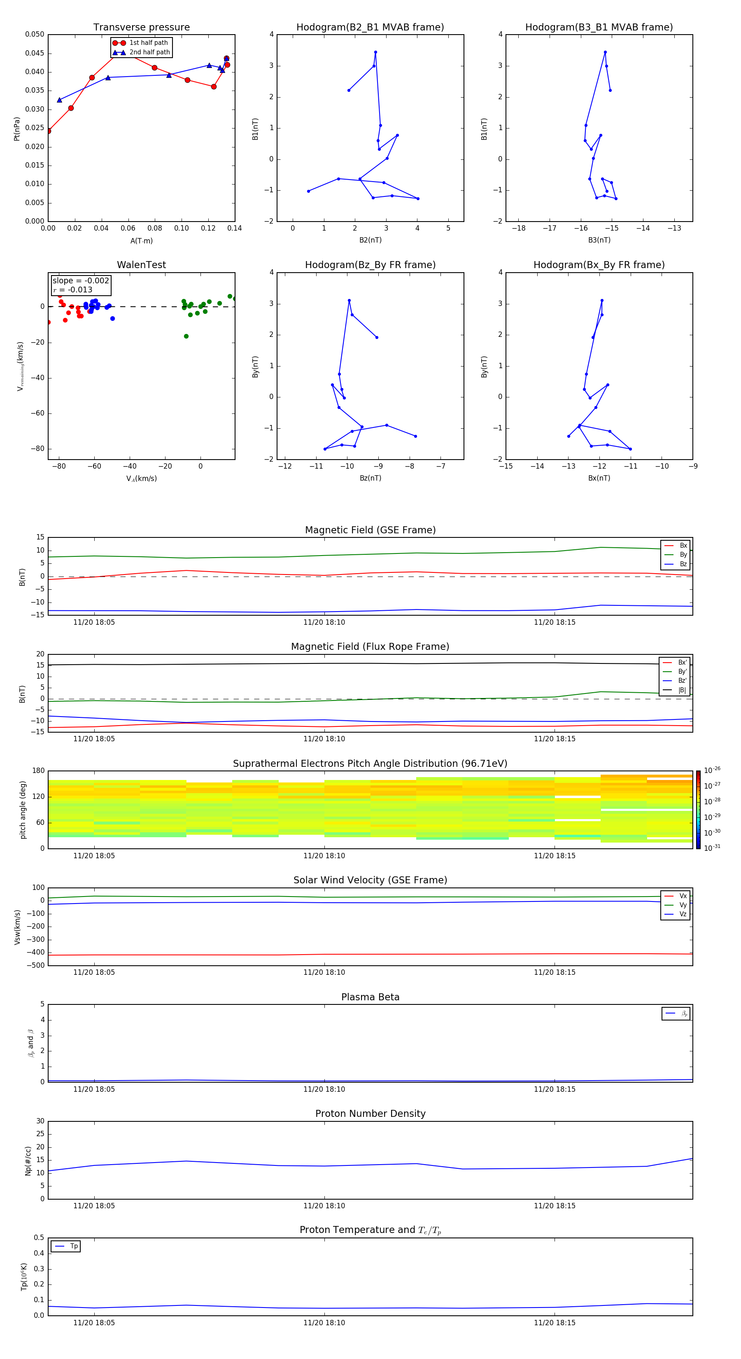The height and width of the screenshot is (1359, 741).
Task: Click the "Solar Wind Velocity (GSE Frame)" title
Action: pyautogui.click(x=370, y=880)
